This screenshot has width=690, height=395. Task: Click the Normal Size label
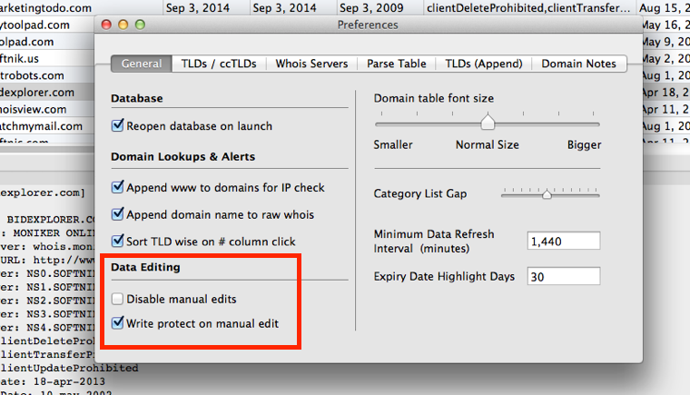[x=488, y=144]
